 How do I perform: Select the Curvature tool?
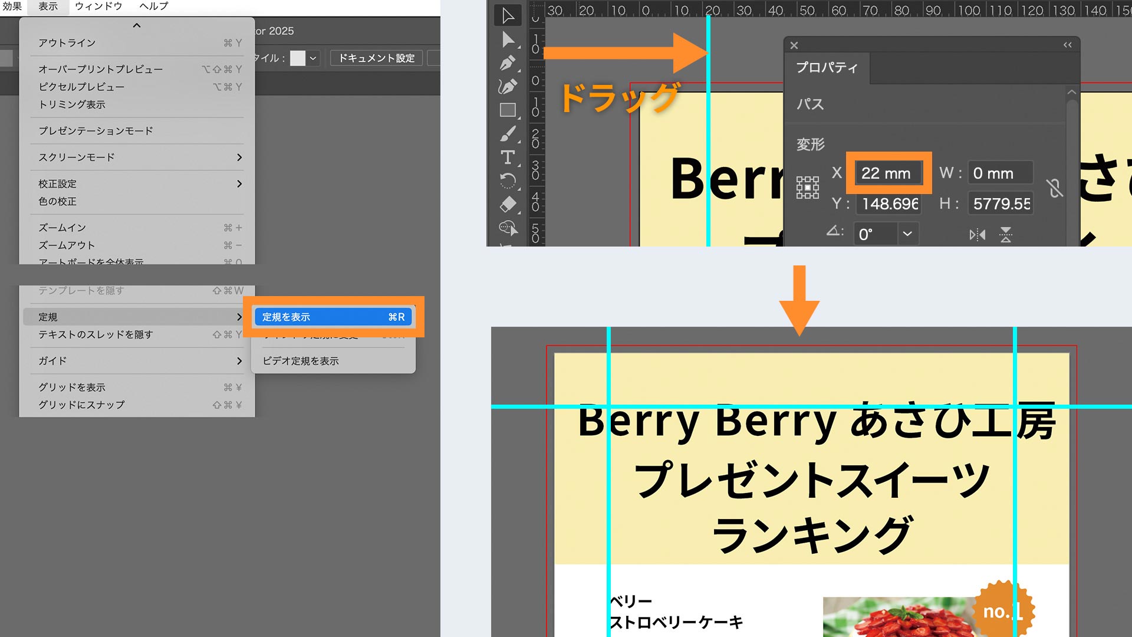pos(508,87)
